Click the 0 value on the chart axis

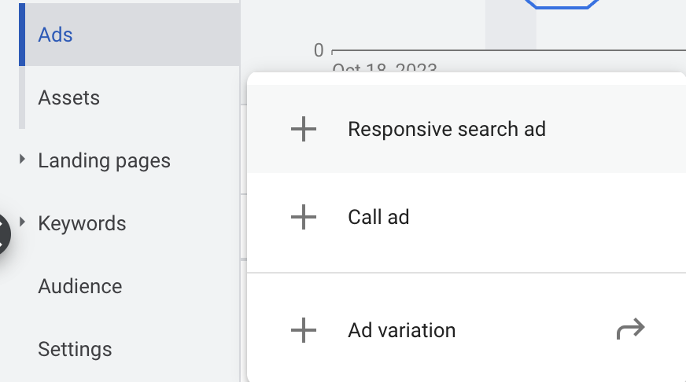point(319,50)
